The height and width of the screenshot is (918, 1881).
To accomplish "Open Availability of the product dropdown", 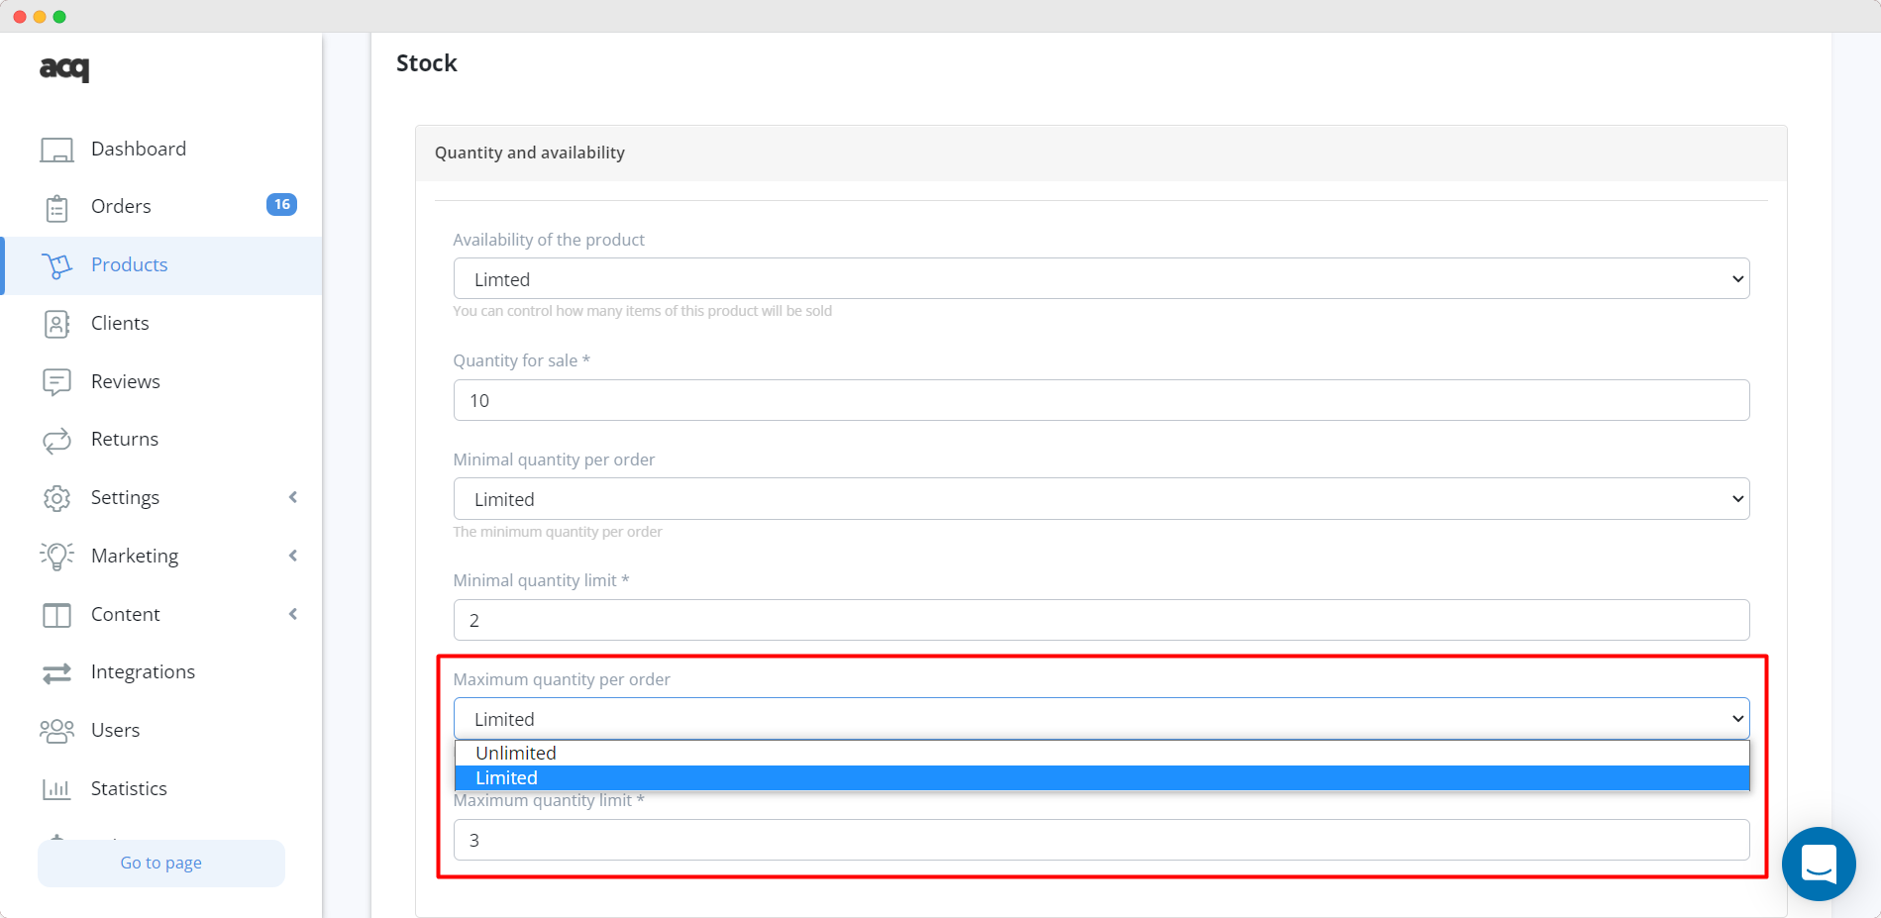I will [x=1101, y=279].
